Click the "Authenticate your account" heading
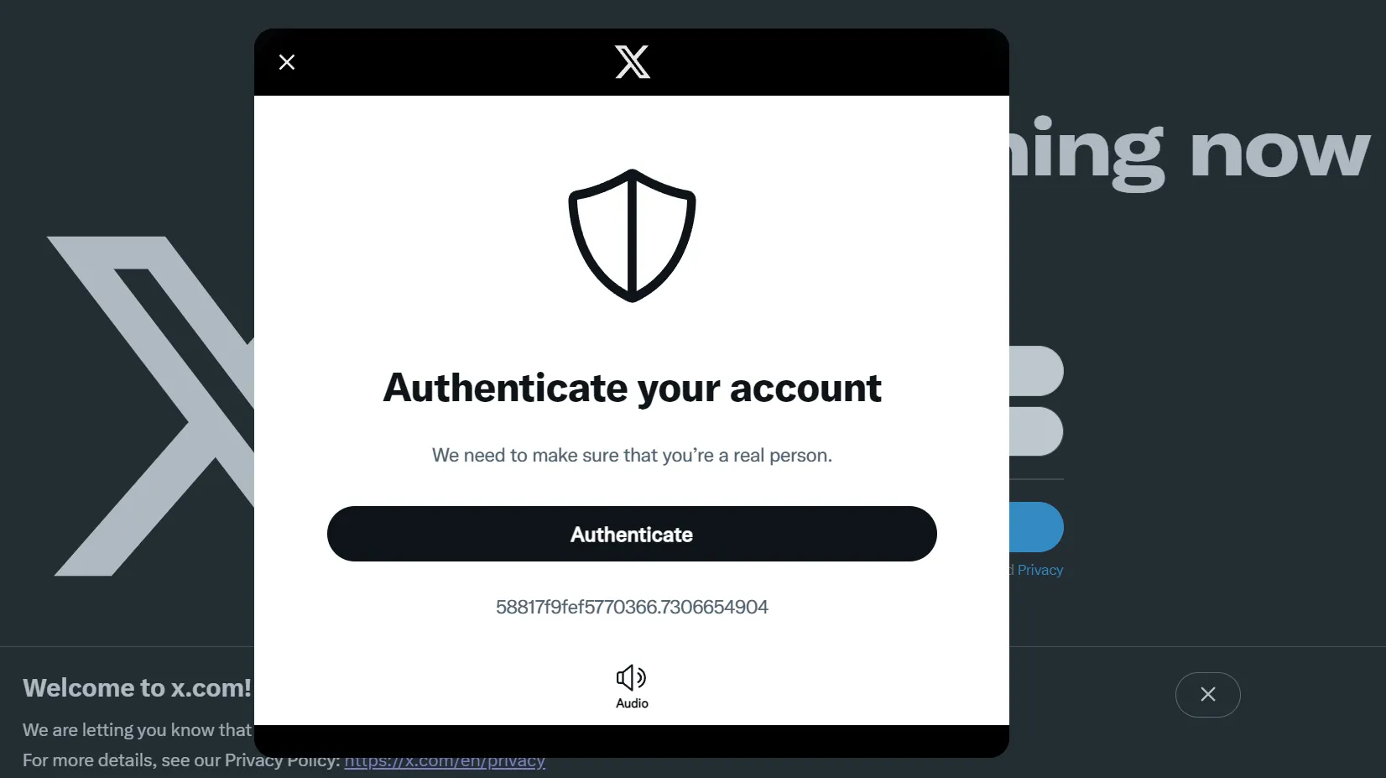This screenshot has height=778, width=1386. pyautogui.click(x=632, y=388)
